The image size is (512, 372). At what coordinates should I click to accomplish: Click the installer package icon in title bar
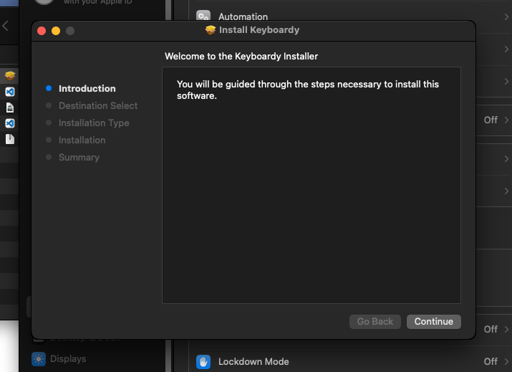pyautogui.click(x=211, y=30)
